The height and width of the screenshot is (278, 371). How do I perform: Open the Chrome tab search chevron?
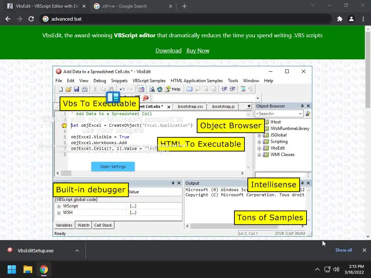pyautogui.click(x=313, y=5)
